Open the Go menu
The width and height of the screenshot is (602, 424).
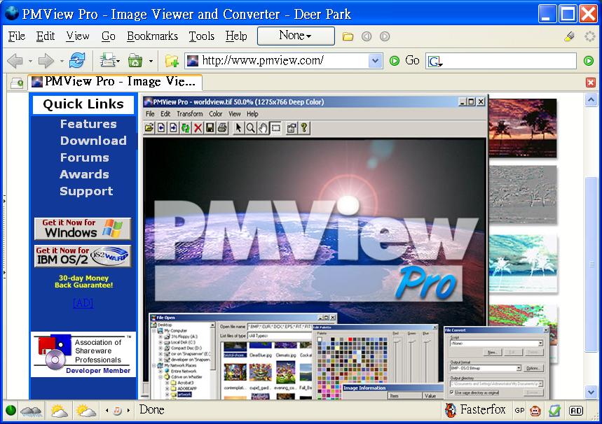coord(108,36)
